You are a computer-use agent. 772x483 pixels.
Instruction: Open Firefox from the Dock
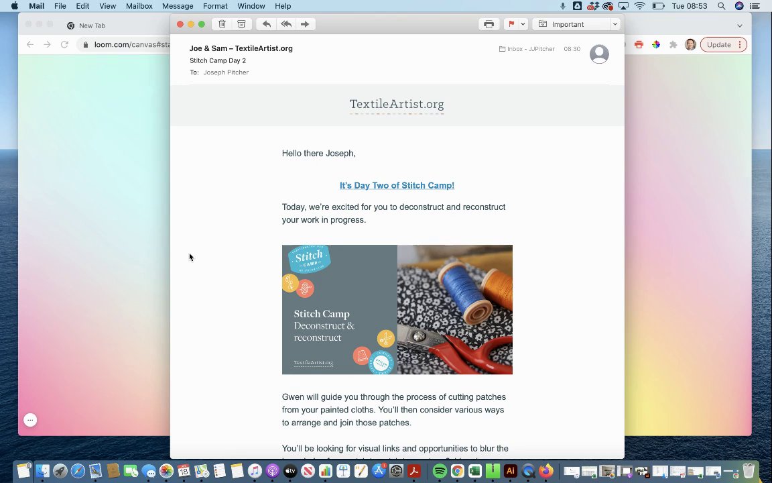coord(545,471)
